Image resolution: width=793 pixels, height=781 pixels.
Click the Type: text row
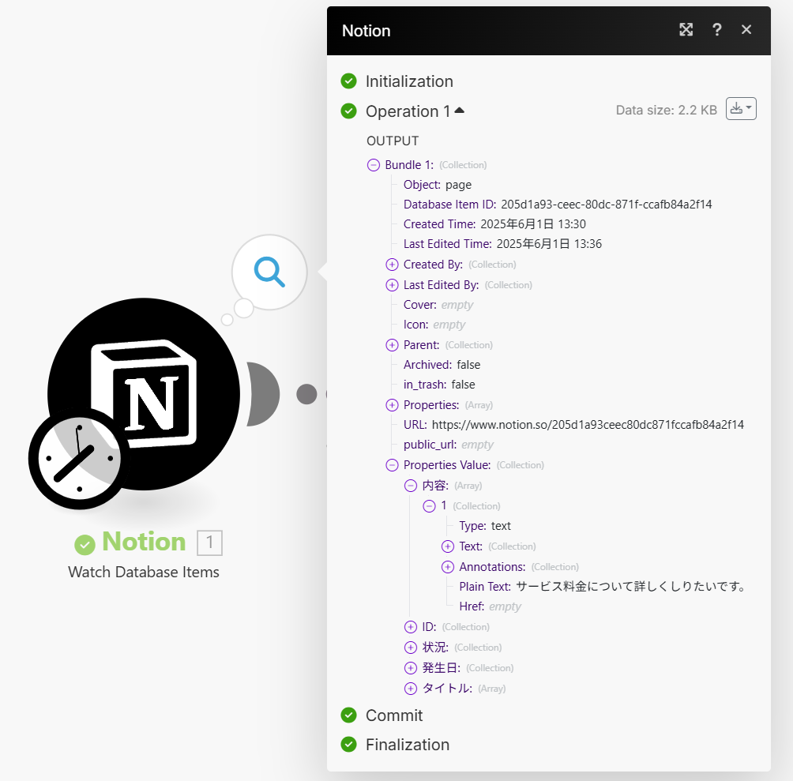coord(485,526)
